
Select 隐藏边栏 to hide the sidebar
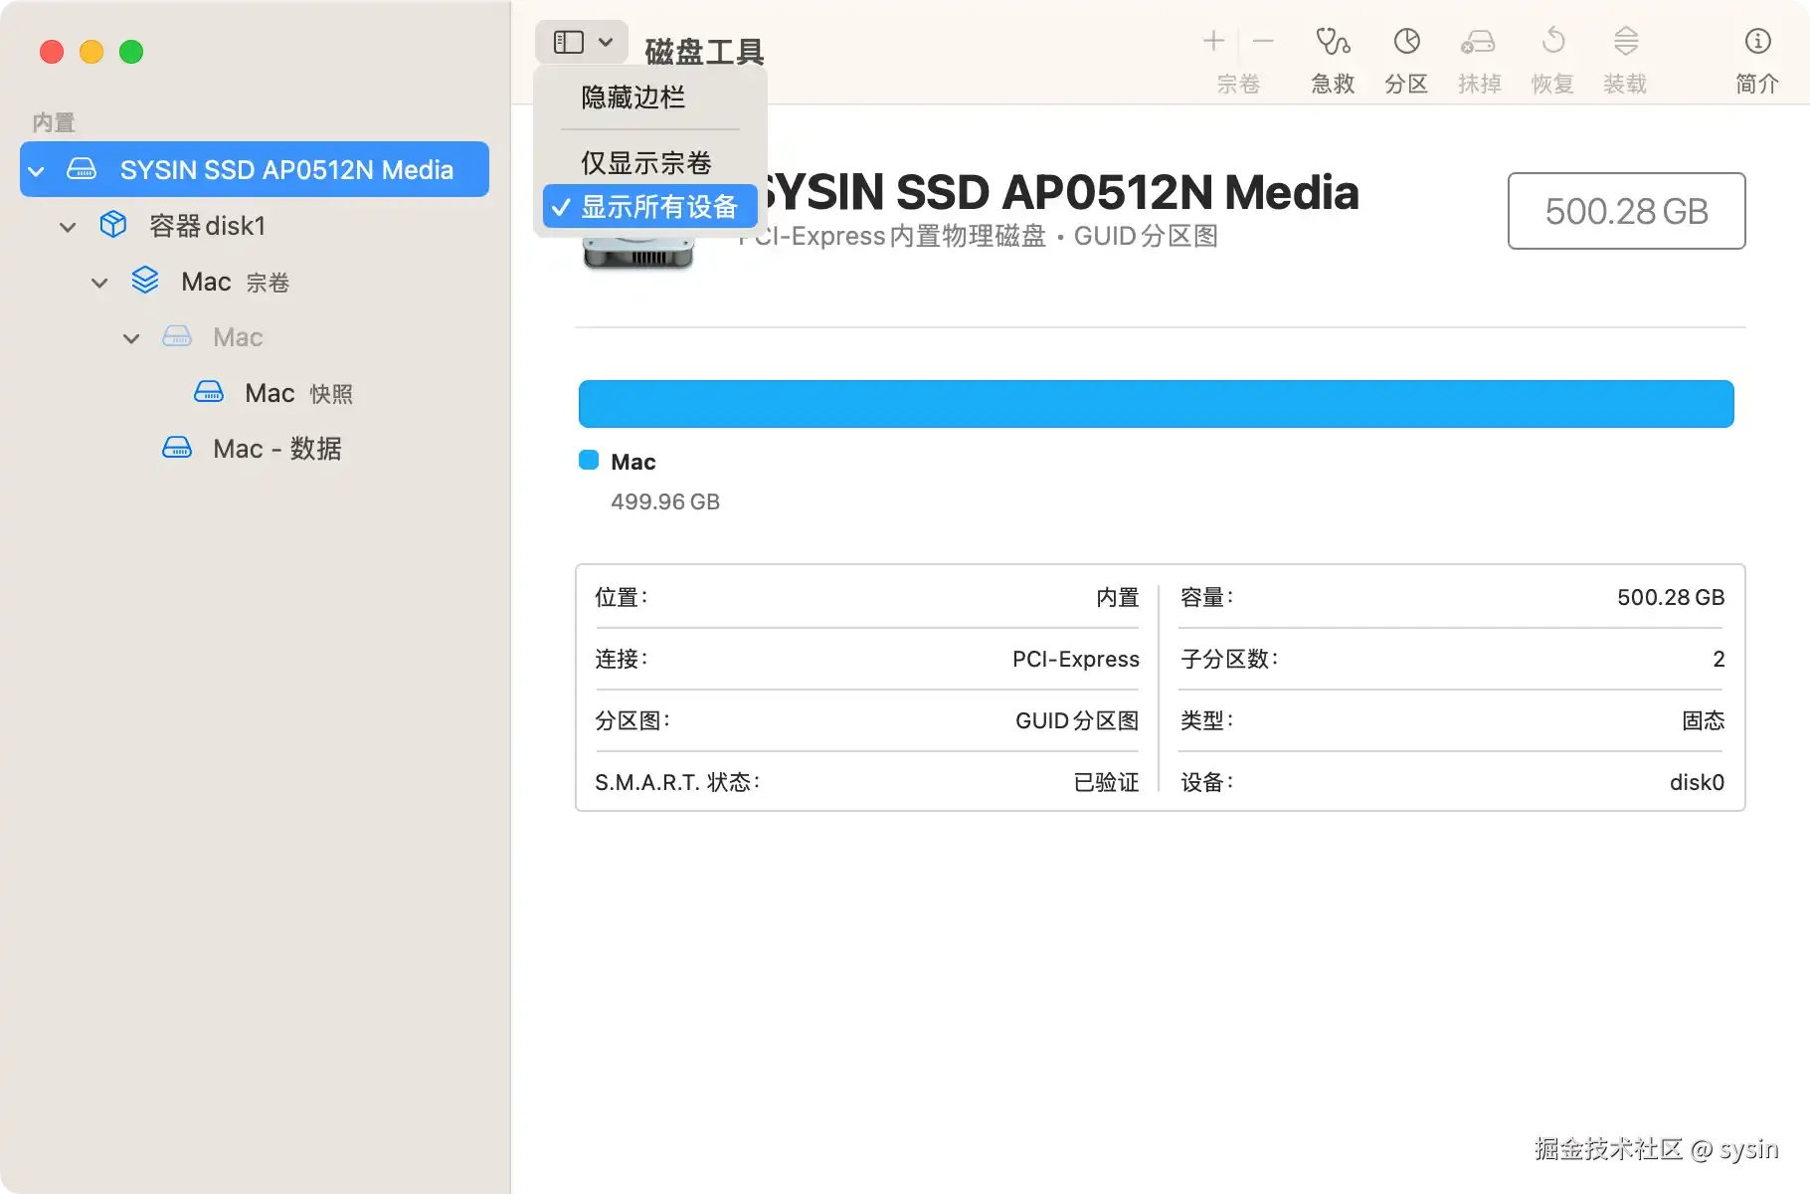[632, 97]
